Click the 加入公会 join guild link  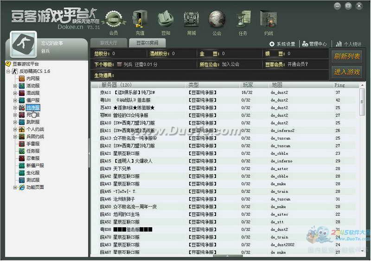[230, 64]
